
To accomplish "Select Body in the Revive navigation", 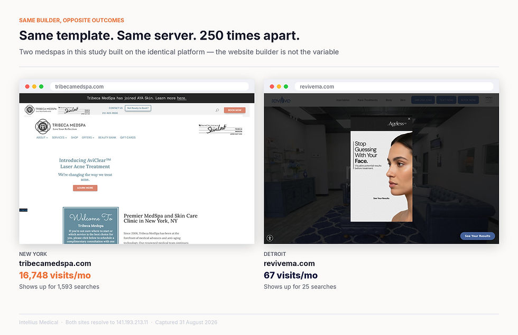I will (x=389, y=100).
